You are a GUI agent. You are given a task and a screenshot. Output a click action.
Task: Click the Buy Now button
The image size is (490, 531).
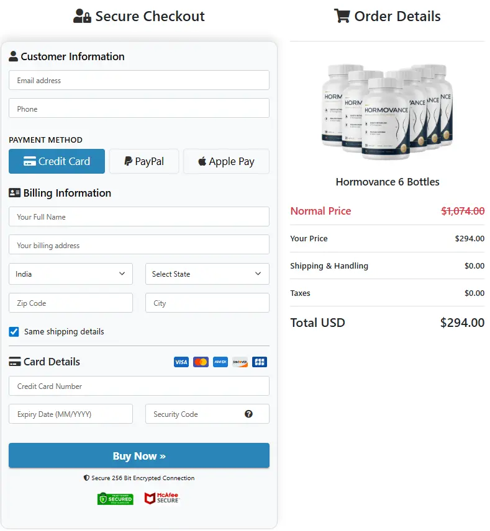(x=139, y=455)
